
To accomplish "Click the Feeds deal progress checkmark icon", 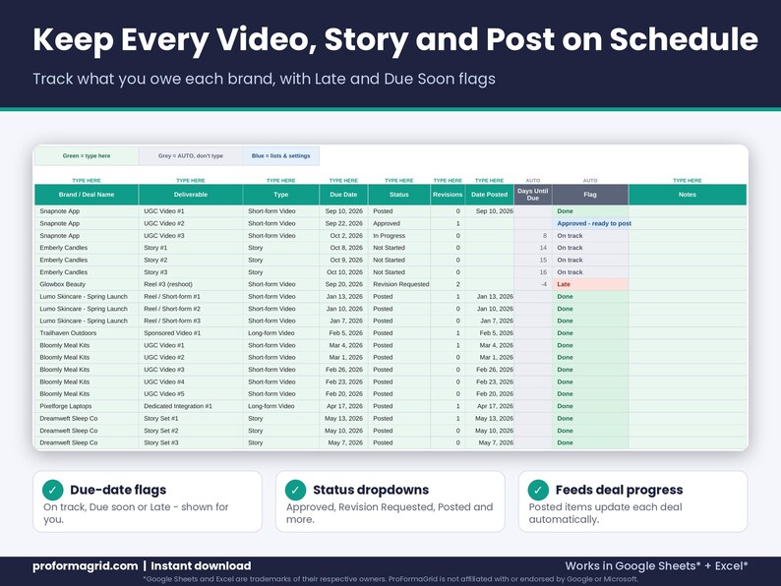I will [x=538, y=490].
